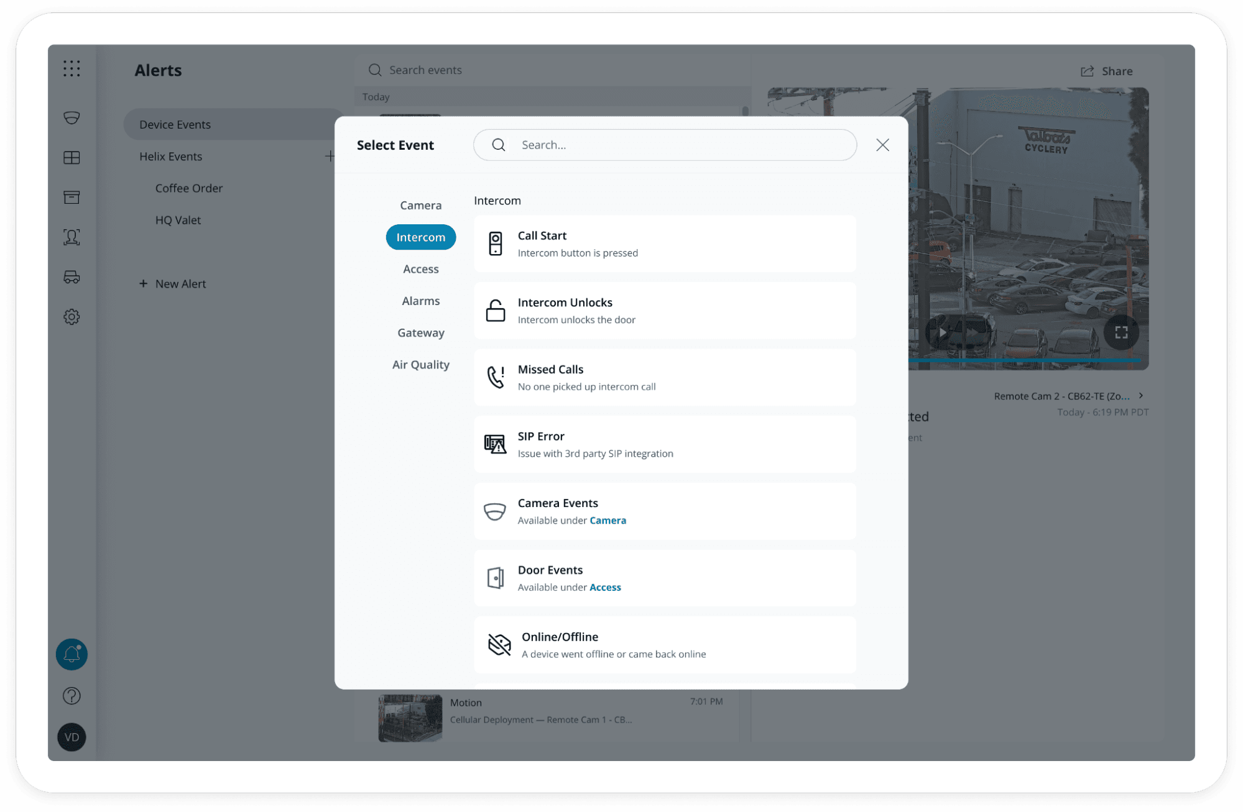This screenshot has height=812, width=1243.
Task: Switch to the Access event category
Action: coord(420,268)
